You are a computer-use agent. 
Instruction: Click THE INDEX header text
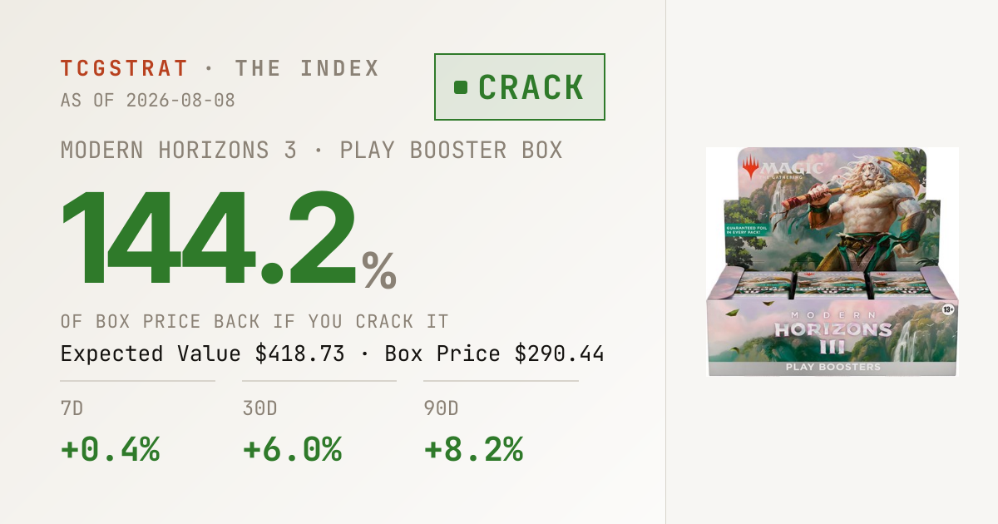point(307,68)
